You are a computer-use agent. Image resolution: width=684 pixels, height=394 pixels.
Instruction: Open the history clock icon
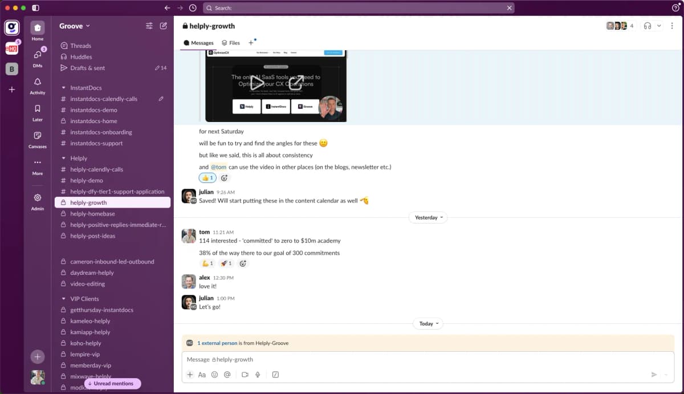tap(193, 8)
